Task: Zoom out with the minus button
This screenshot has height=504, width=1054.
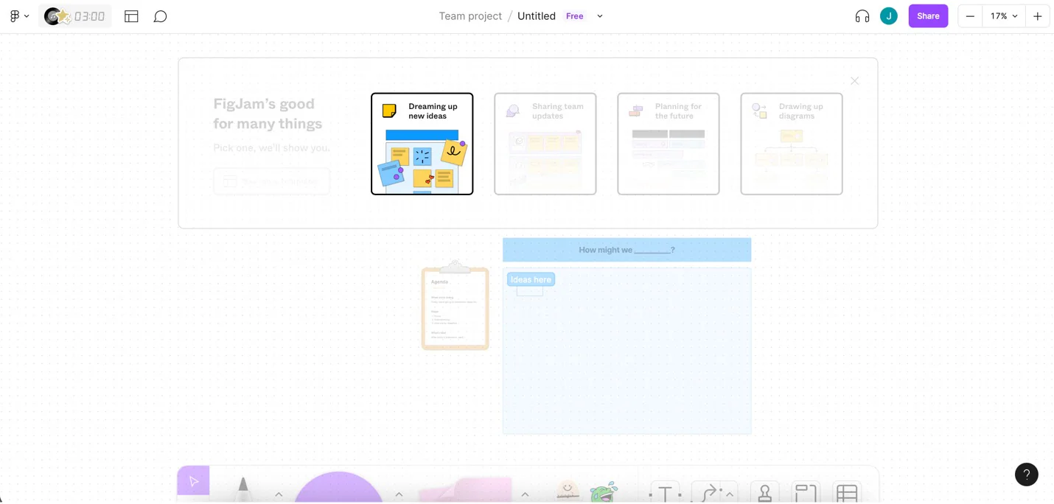Action: coord(970,16)
